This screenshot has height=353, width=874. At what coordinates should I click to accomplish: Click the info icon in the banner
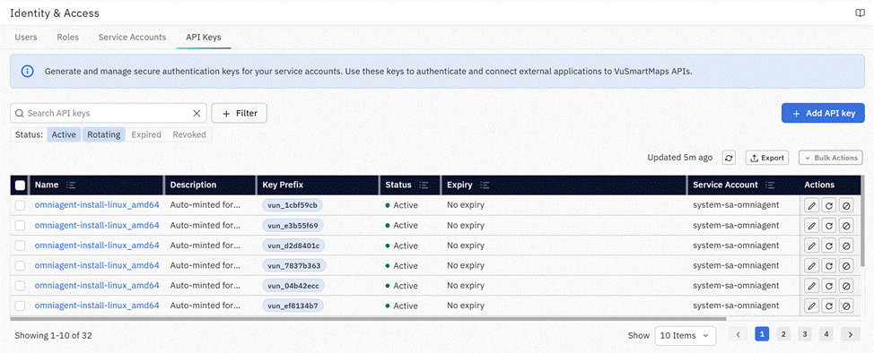click(27, 72)
